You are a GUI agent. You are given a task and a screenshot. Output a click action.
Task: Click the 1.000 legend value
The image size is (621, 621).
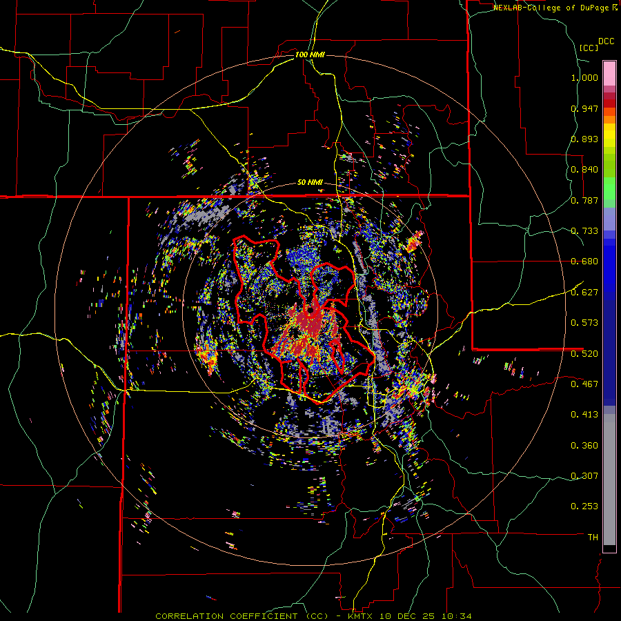584,77
